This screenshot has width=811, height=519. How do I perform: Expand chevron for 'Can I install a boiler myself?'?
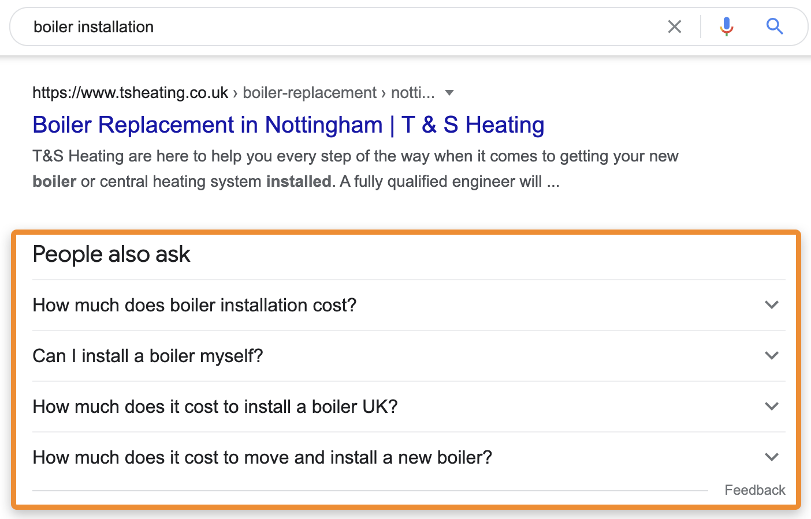772,355
